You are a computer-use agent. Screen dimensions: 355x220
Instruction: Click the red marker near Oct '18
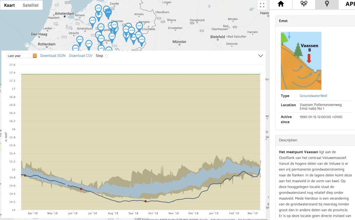(x=146, y=201)
